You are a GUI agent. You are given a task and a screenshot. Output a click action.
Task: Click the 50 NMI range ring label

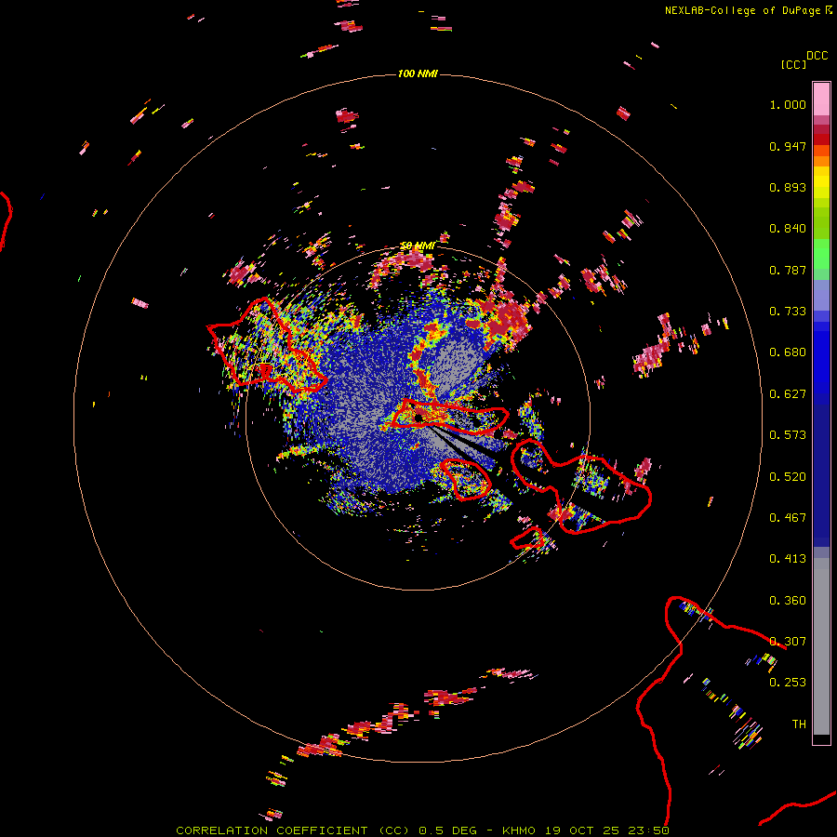click(x=418, y=246)
